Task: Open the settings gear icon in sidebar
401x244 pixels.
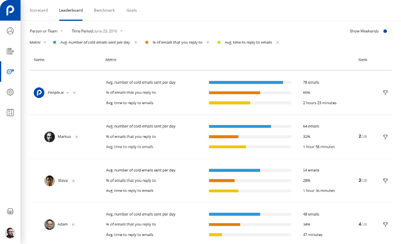Action: [x=10, y=92]
